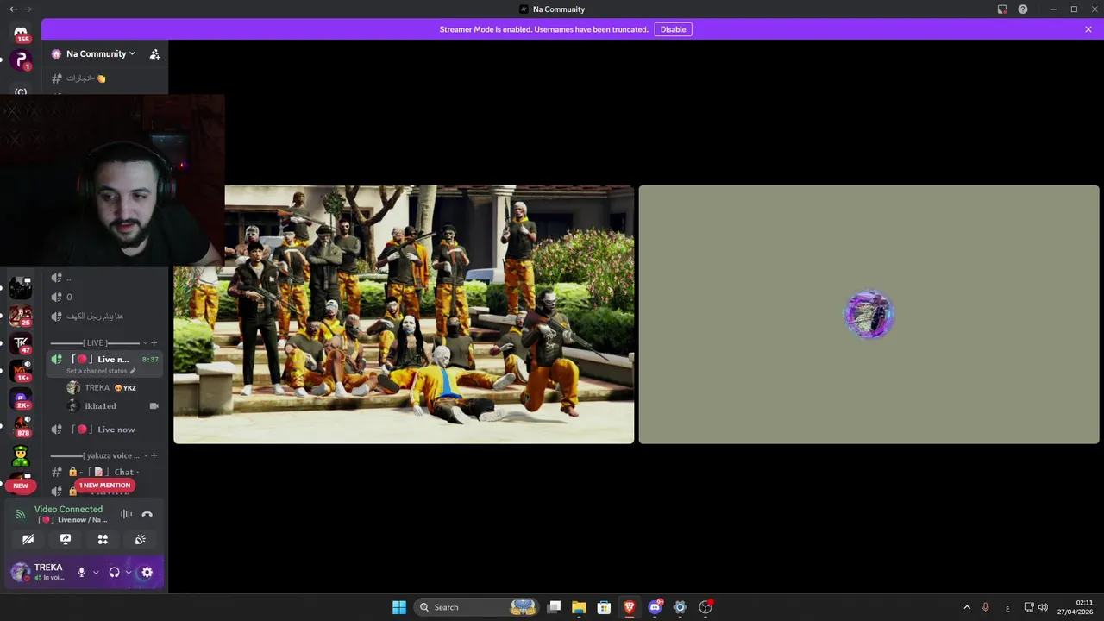Open Microsoft Store from the taskbar
The height and width of the screenshot is (621, 1104).
[x=605, y=607]
